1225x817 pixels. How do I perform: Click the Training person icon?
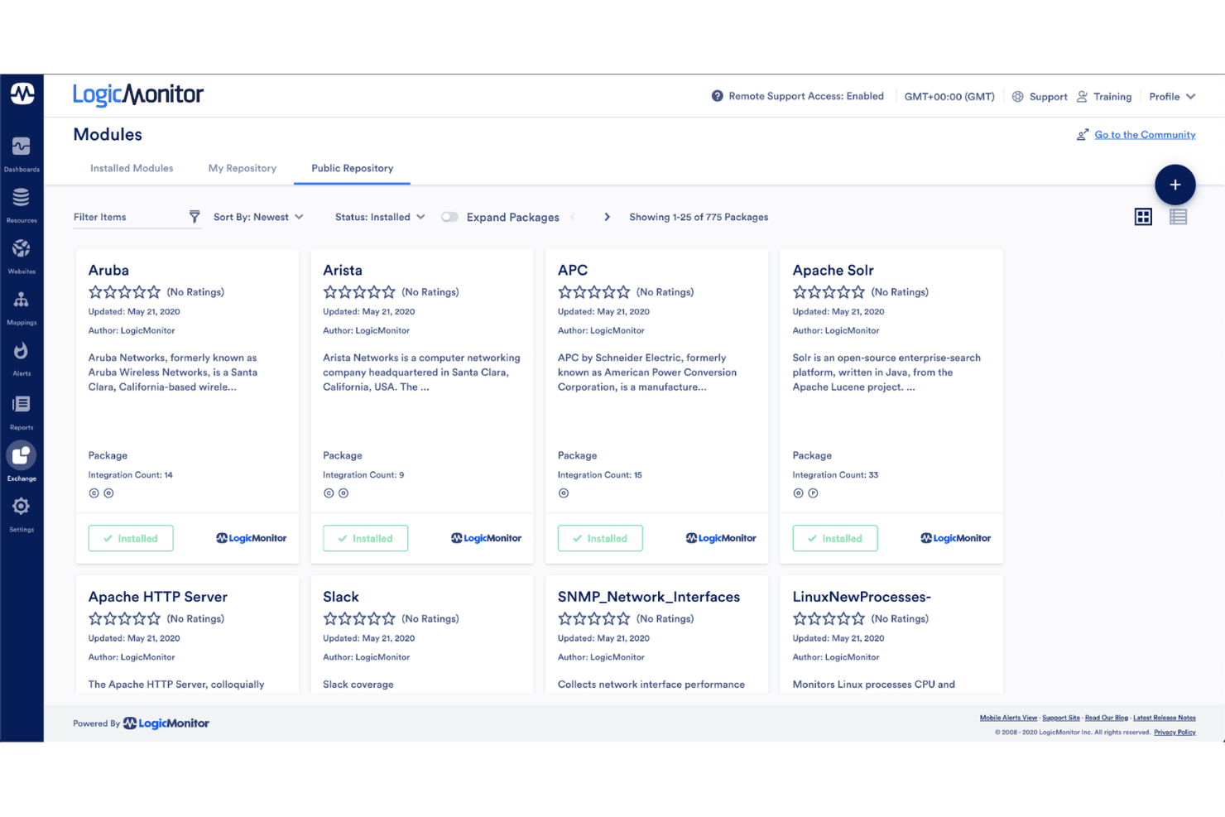[1082, 97]
